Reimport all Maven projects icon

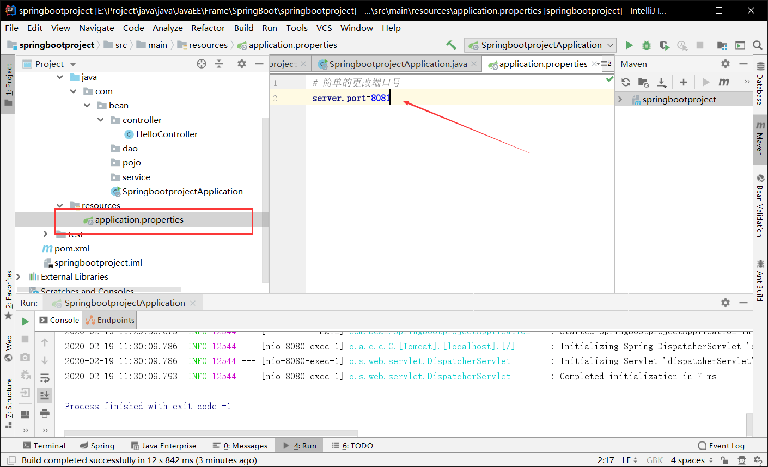(x=626, y=82)
